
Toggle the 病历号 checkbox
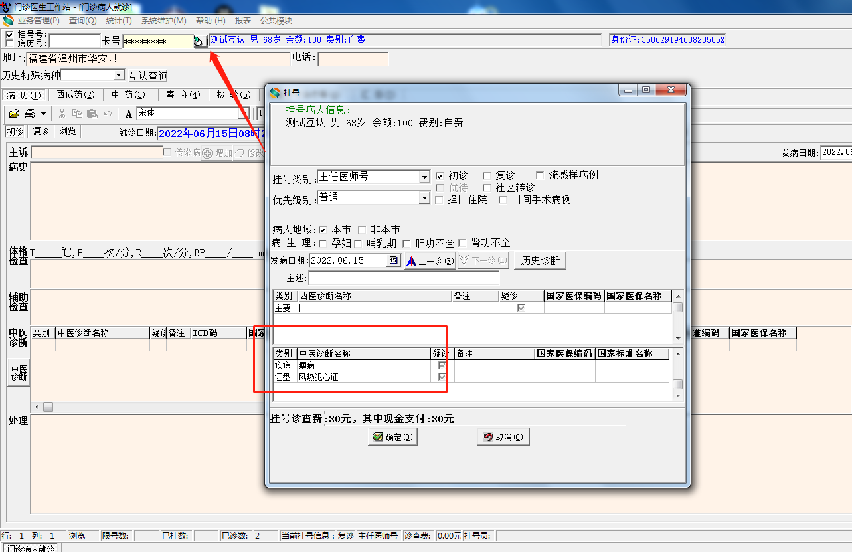point(9,43)
